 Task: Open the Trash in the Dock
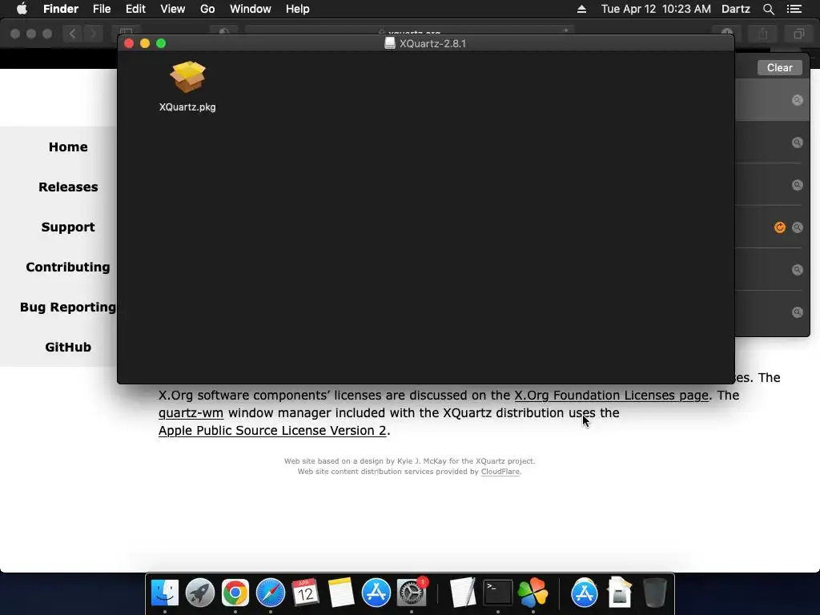655,593
